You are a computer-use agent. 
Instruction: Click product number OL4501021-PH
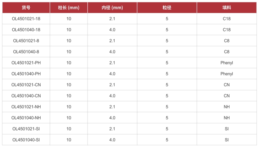pyautogui.click(x=26, y=63)
